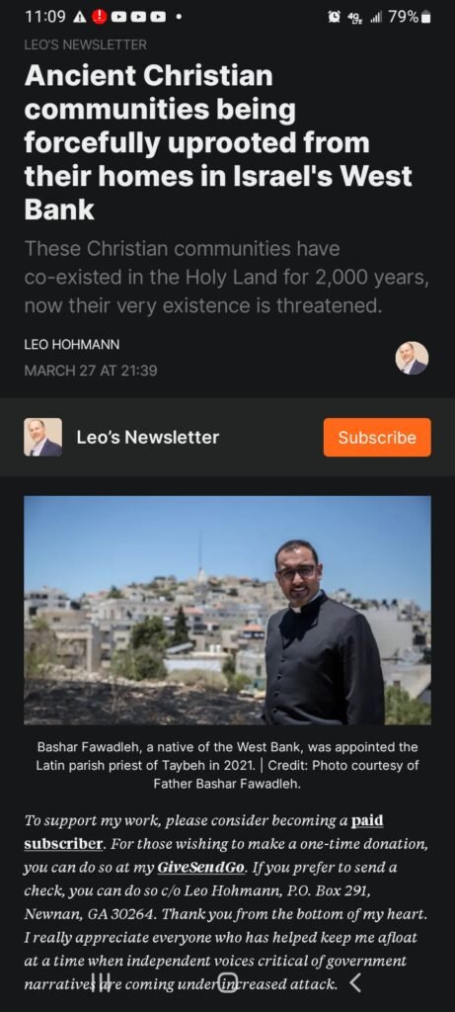Viewport: 455px width, 1012px height.
Task: Open the paid subscriber link
Action: (203, 832)
